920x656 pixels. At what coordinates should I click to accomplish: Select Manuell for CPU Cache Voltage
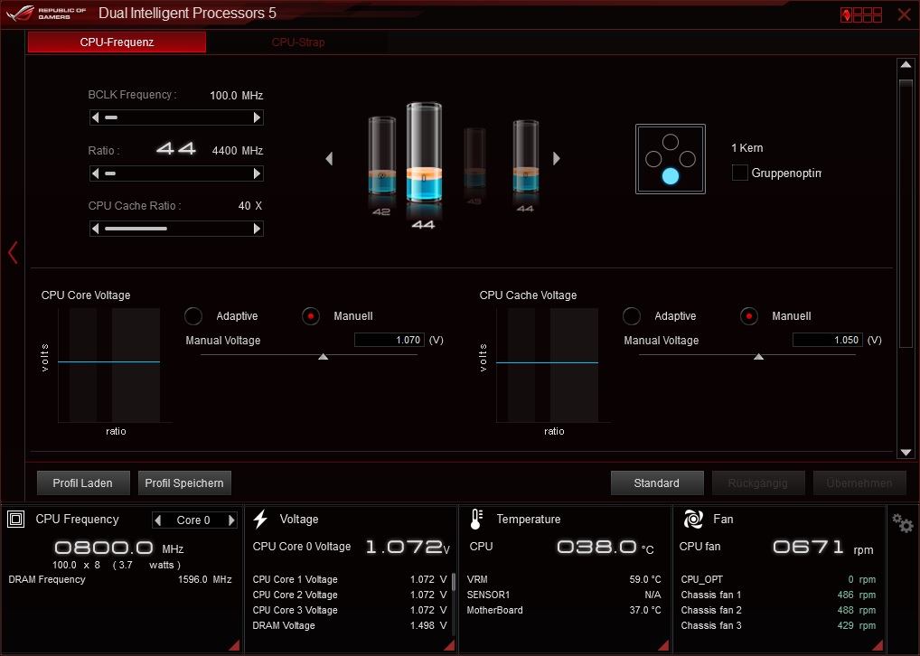(748, 316)
